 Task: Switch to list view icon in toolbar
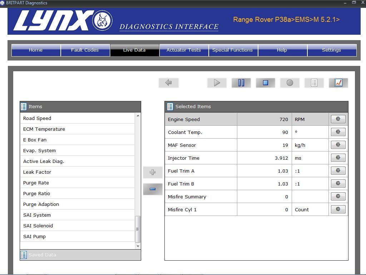point(314,83)
